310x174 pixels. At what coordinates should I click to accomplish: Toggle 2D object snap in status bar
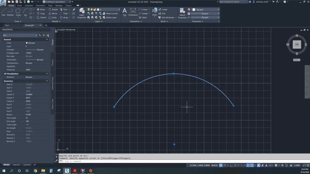tap(251, 165)
